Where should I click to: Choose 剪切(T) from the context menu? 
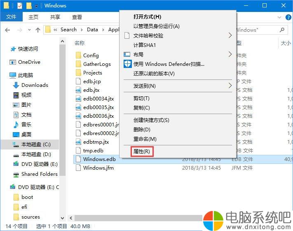click(x=141, y=98)
